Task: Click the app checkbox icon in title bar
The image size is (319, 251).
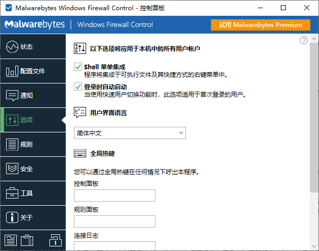Action: pos(9,8)
